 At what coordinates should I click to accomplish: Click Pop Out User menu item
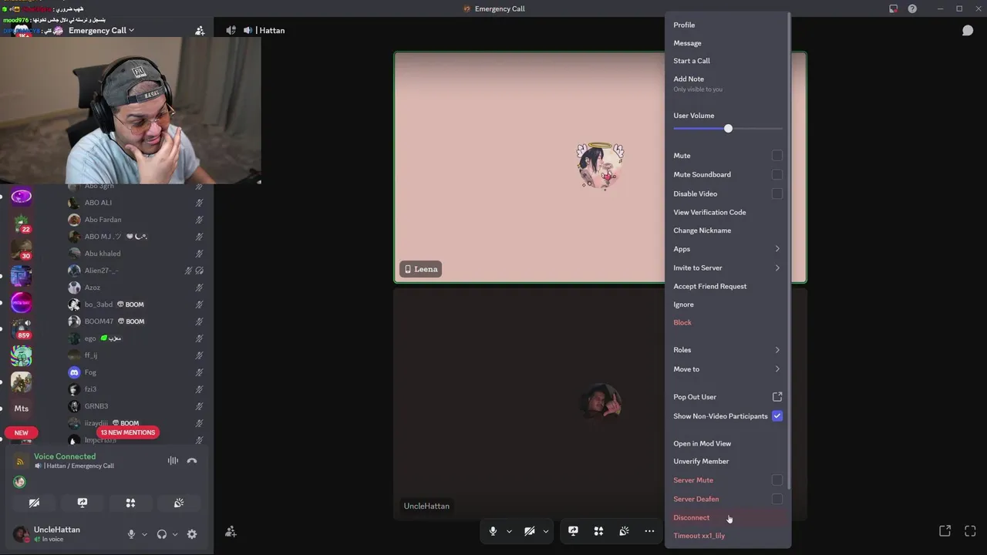point(727,397)
